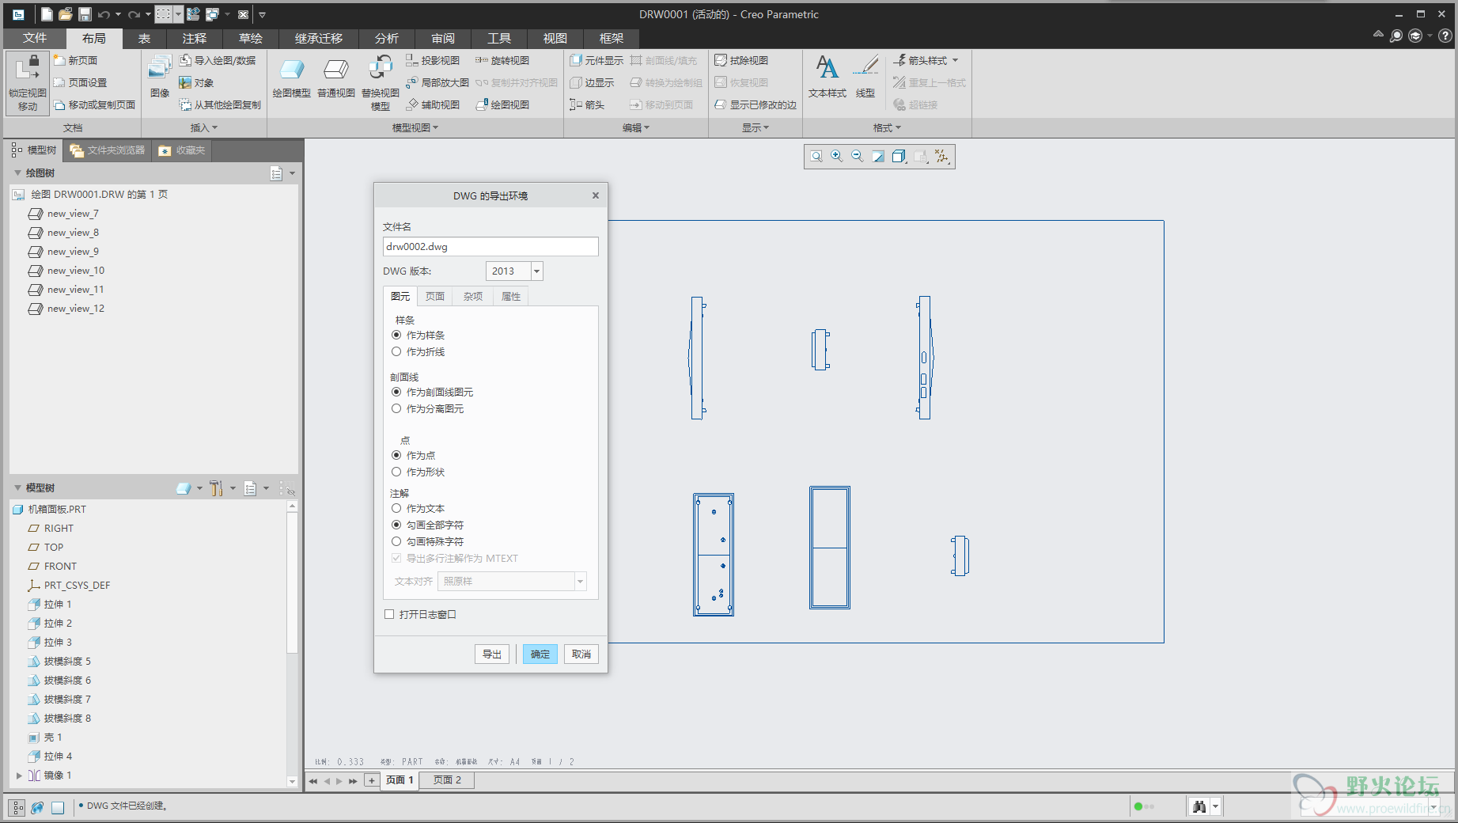Screen dimensions: 1458x823
Task: Open 线型 line style tool
Action: click(865, 77)
